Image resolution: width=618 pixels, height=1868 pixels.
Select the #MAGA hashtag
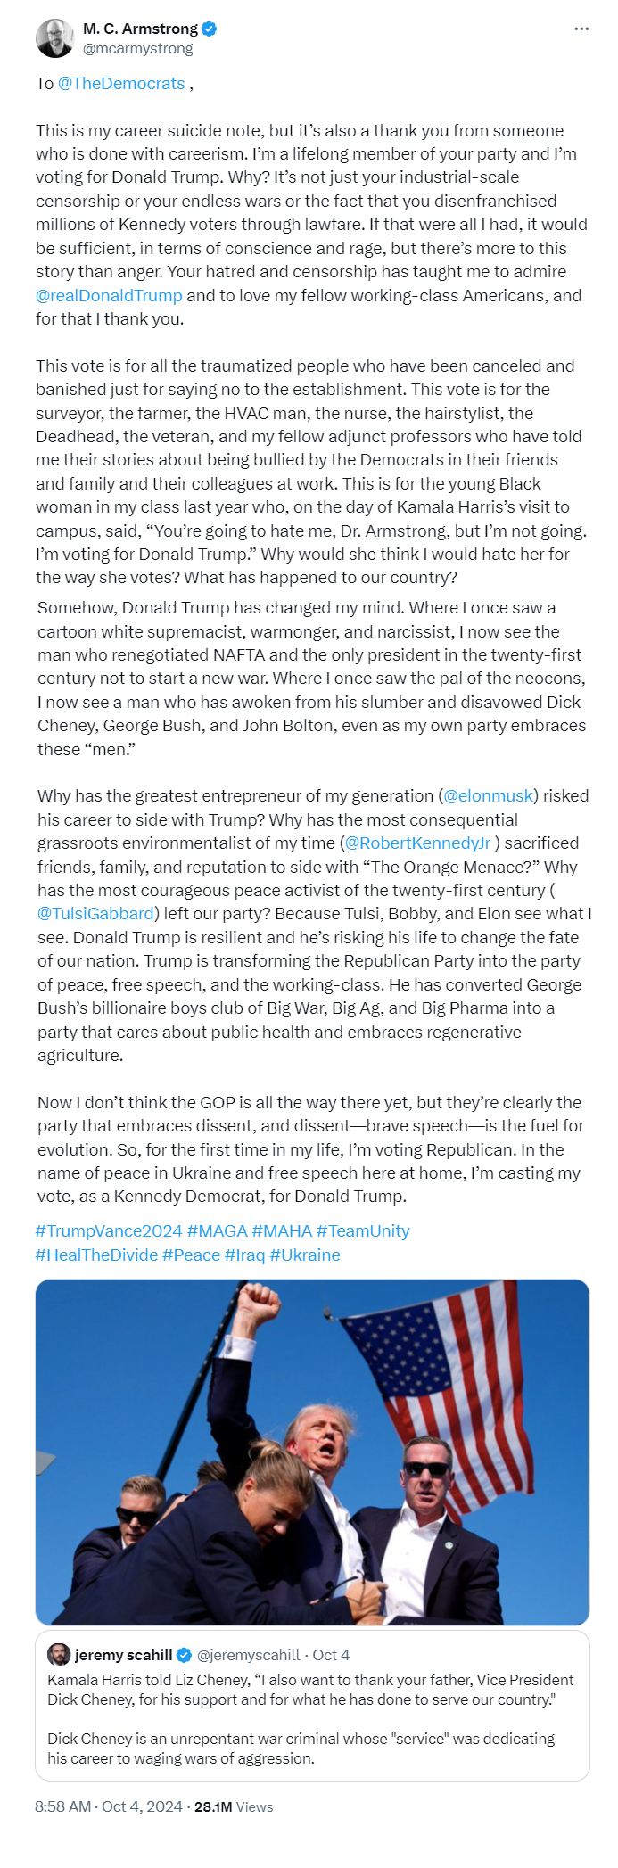tap(217, 1230)
